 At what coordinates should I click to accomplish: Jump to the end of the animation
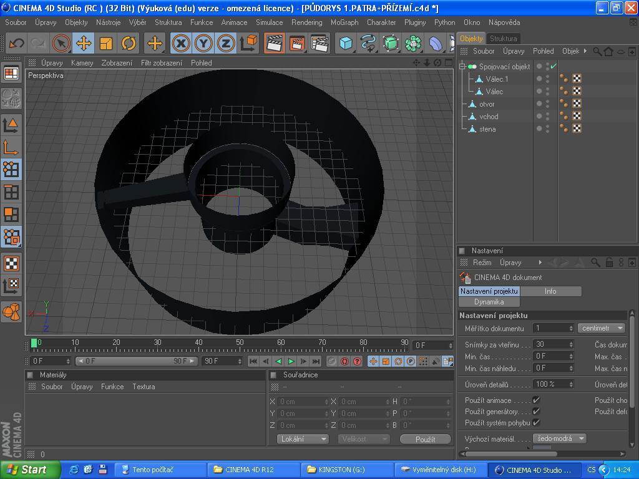pyautogui.click(x=316, y=361)
